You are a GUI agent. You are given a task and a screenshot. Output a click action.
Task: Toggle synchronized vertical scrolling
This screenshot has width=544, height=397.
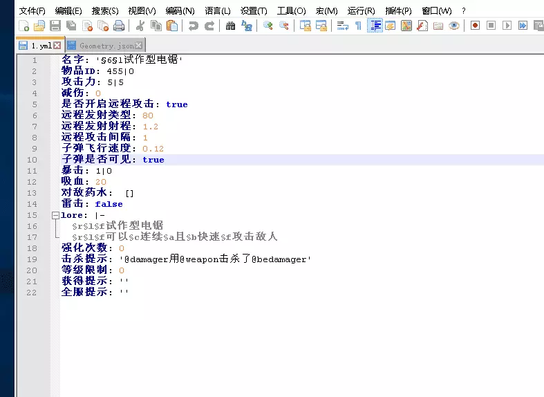(306, 26)
